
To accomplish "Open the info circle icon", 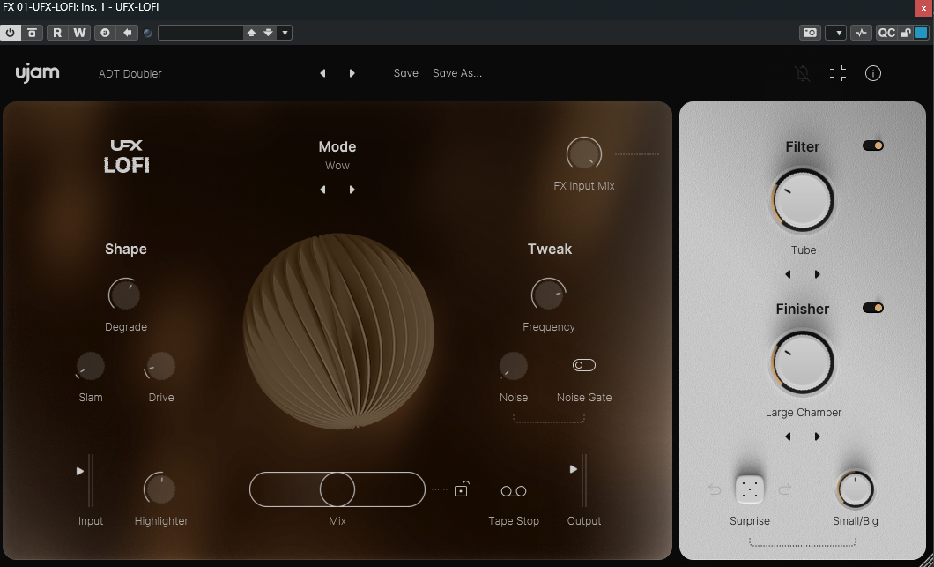I will point(872,73).
